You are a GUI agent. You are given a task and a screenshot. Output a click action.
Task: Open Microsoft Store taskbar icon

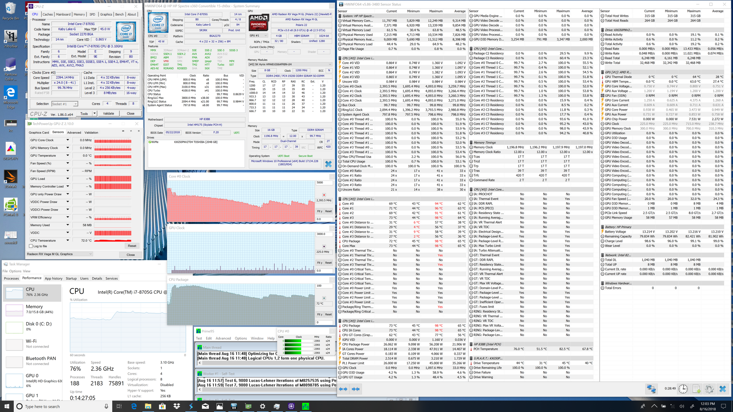[x=162, y=406]
